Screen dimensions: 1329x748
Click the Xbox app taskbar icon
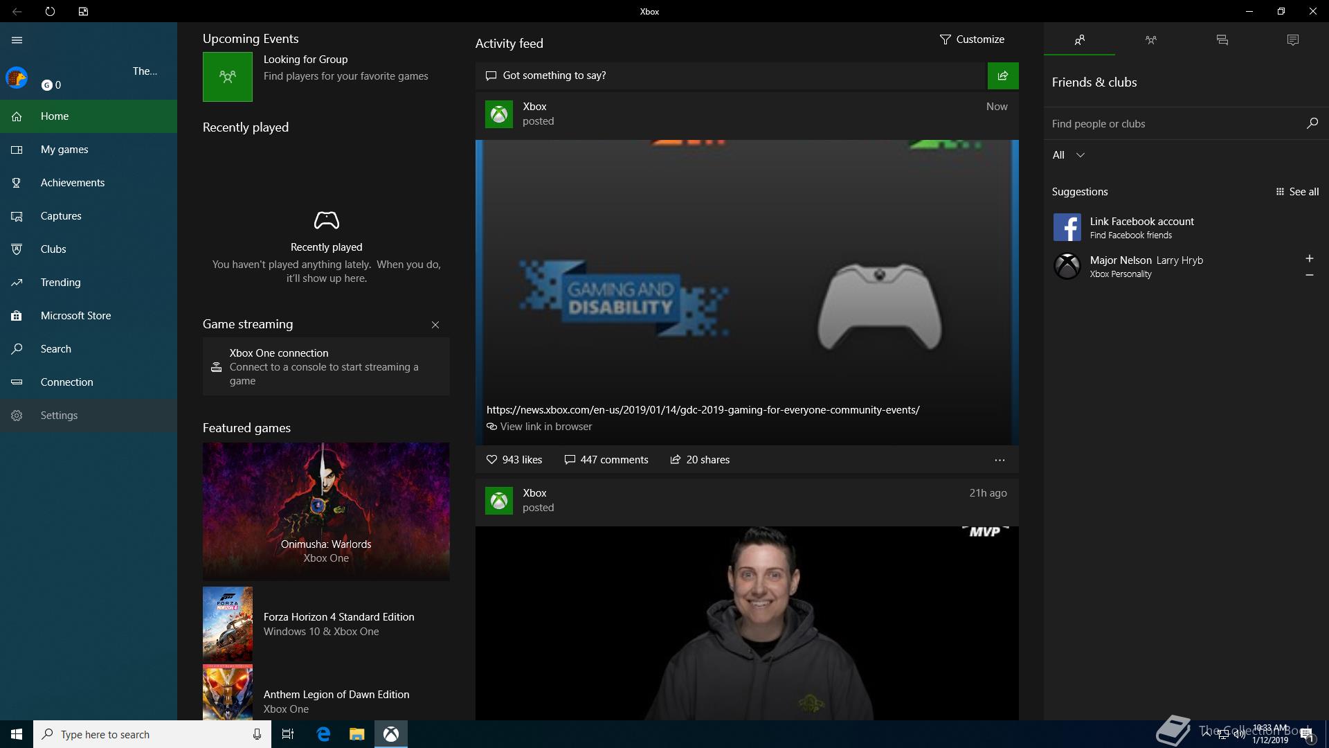[391, 734]
